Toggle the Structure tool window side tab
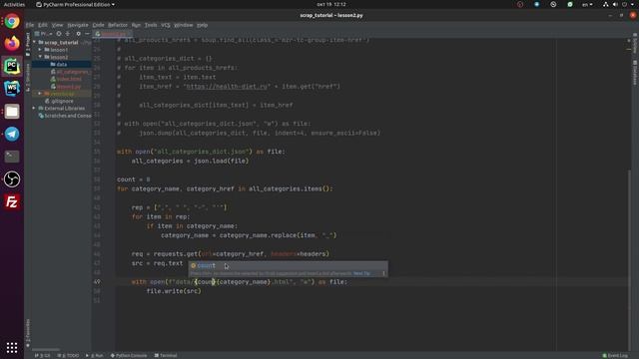The image size is (639, 359). 28,78
